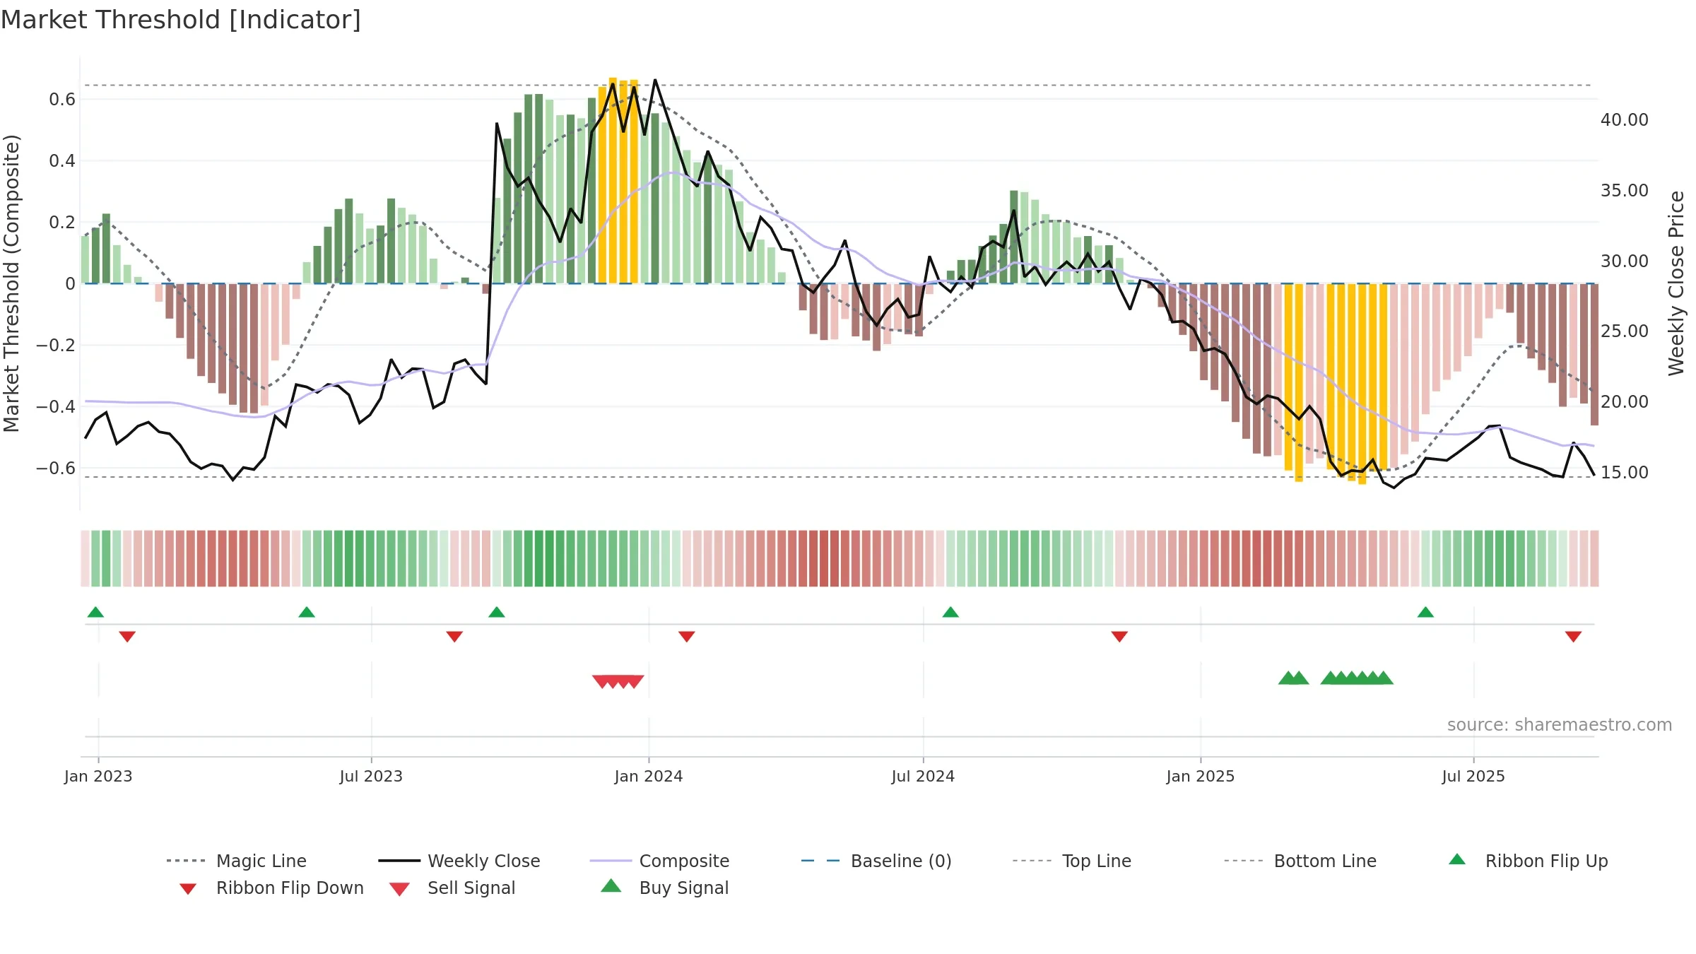Click the Jul 2024 axis label
The width and height of the screenshot is (1696, 954).
coord(923,776)
